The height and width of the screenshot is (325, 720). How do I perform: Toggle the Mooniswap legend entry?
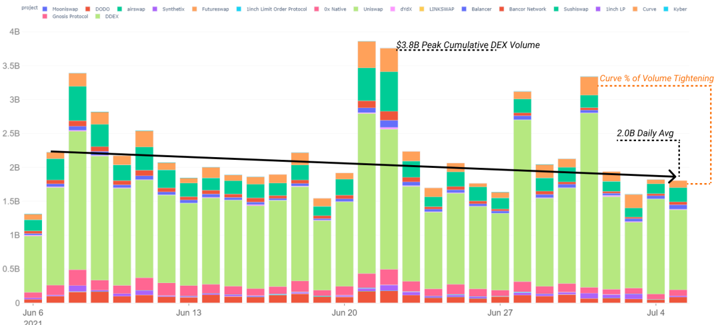click(x=60, y=9)
